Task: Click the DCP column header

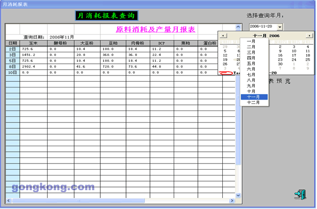Action: tap(162, 43)
